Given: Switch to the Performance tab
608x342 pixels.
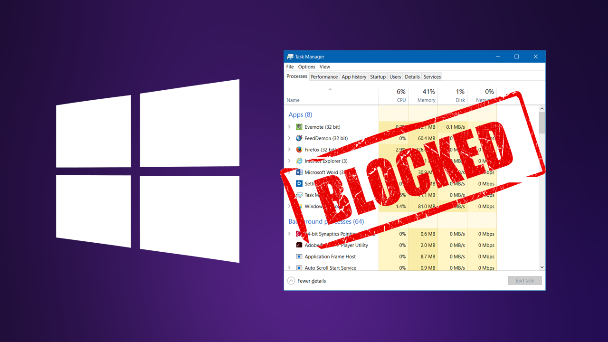Looking at the screenshot, I should [324, 77].
